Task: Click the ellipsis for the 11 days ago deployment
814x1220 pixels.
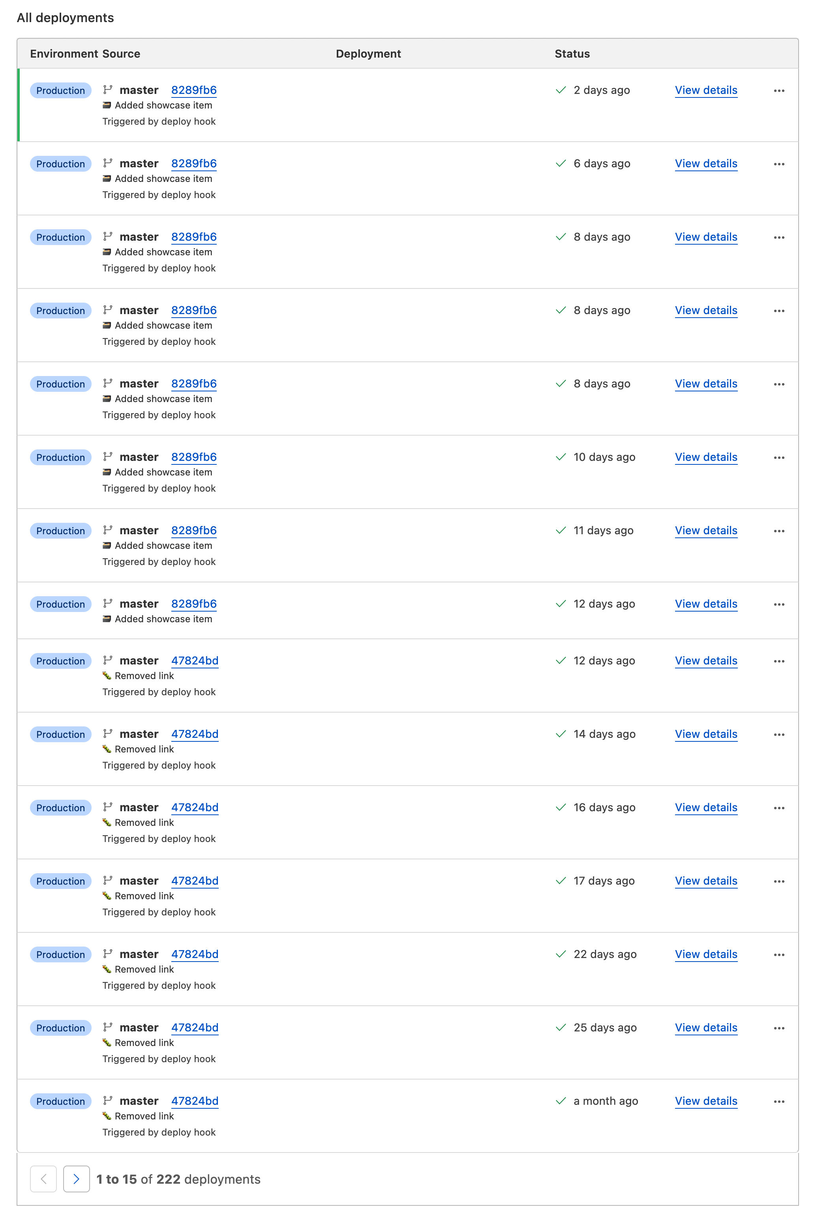Action: pos(779,531)
